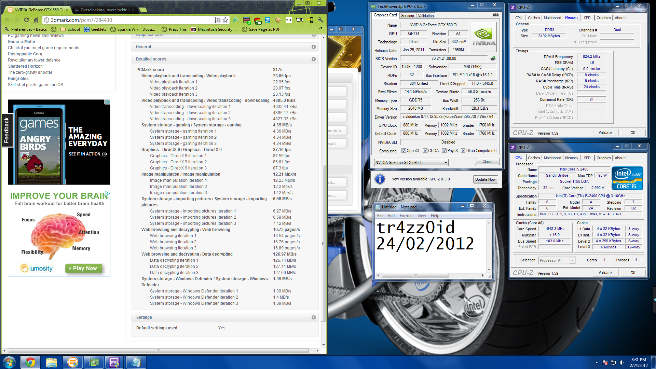Click the Play Now button in the Lumosity ad

[84, 269]
